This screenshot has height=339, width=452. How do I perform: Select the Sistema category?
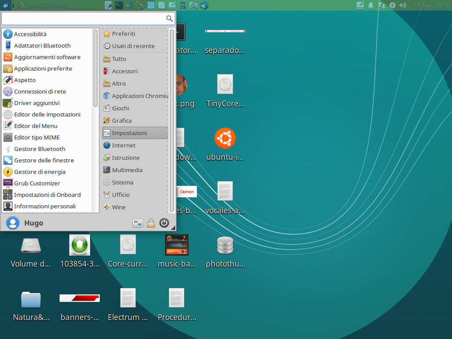tap(135, 183)
